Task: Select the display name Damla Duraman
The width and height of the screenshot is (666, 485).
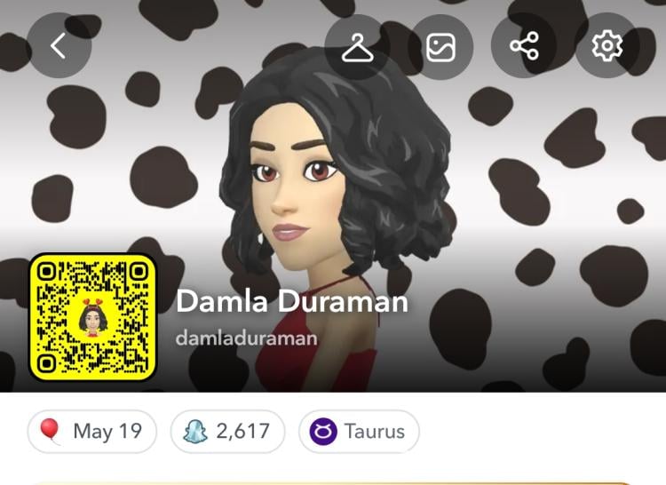Action: (x=292, y=301)
